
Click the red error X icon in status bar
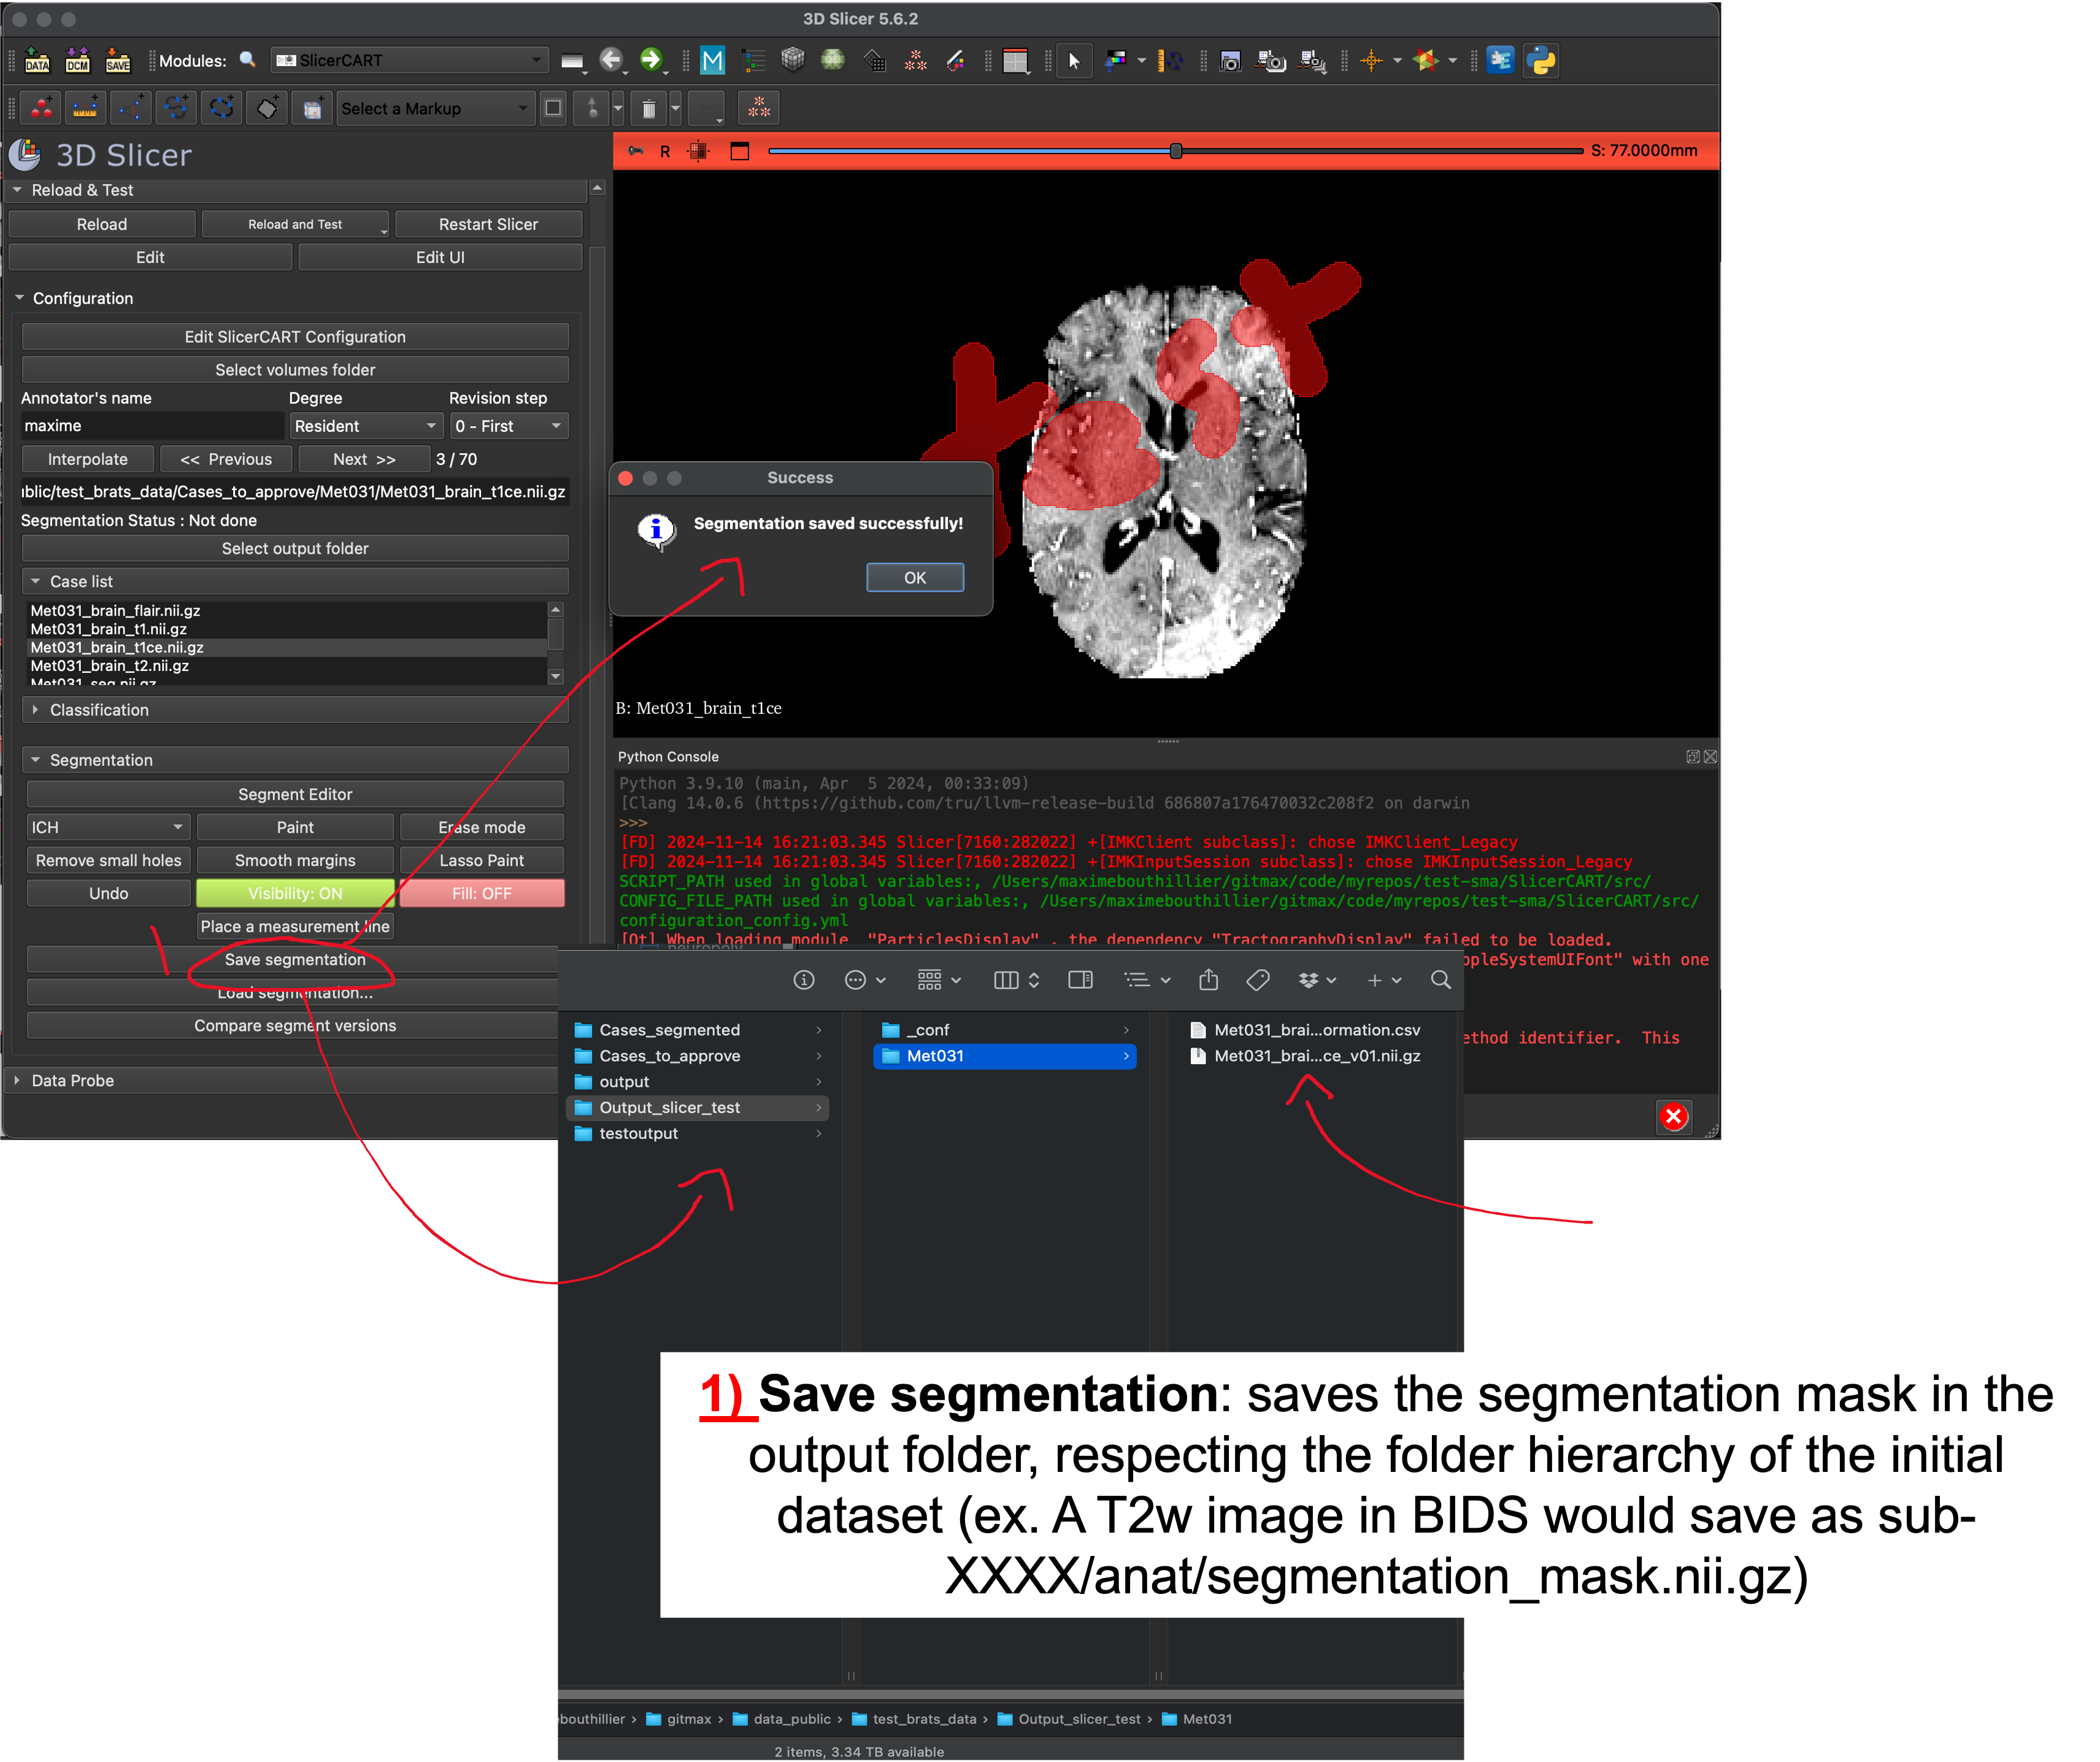(1674, 1116)
